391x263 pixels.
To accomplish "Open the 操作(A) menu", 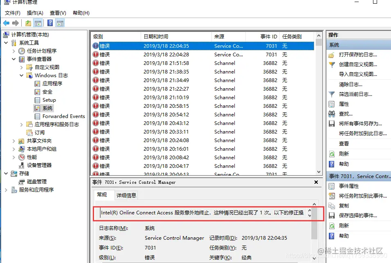I will coord(35,13).
